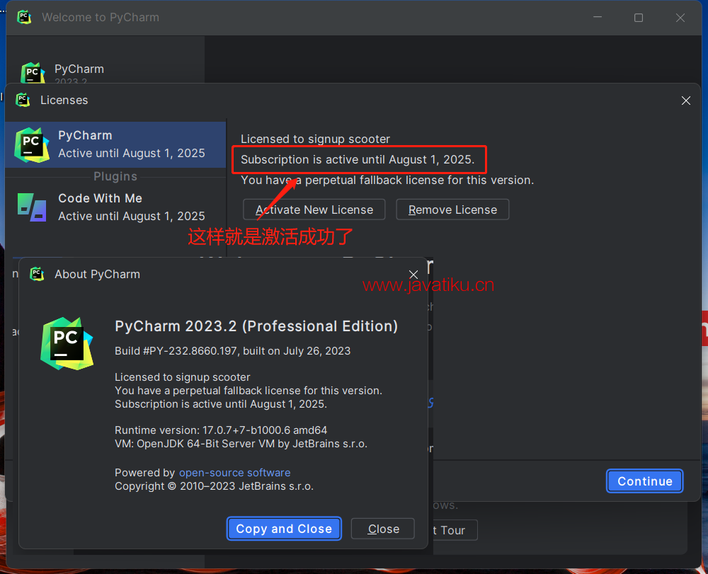Click the Build #PY-232.8660.197 line
The width and height of the screenshot is (708, 574).
[x=232, y=351]
